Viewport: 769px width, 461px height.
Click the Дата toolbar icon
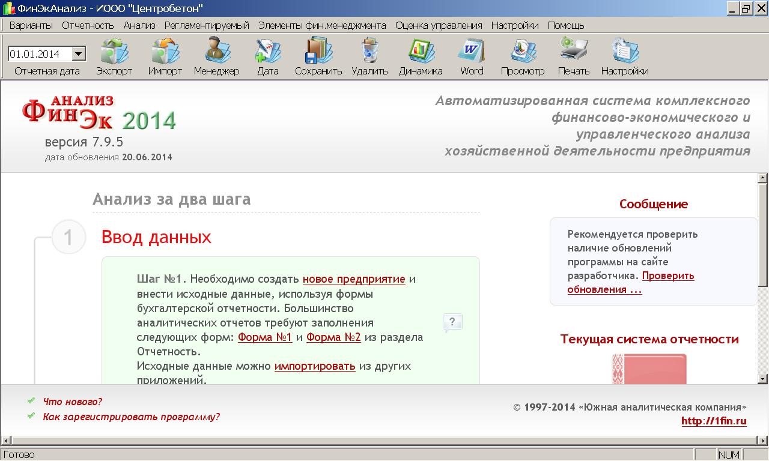(266, 54)
